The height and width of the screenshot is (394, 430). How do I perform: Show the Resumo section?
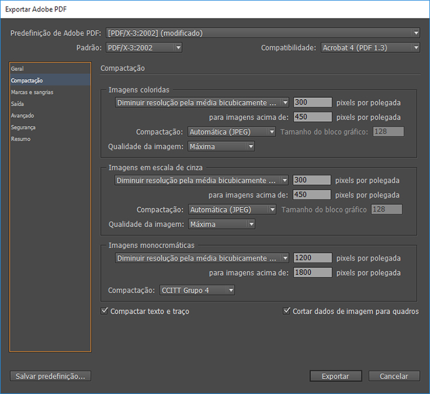click(20, 139)
